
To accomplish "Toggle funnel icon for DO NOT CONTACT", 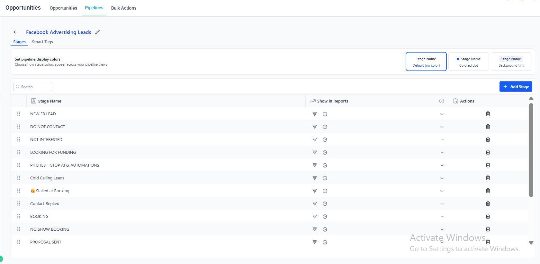I will (315, 127).
